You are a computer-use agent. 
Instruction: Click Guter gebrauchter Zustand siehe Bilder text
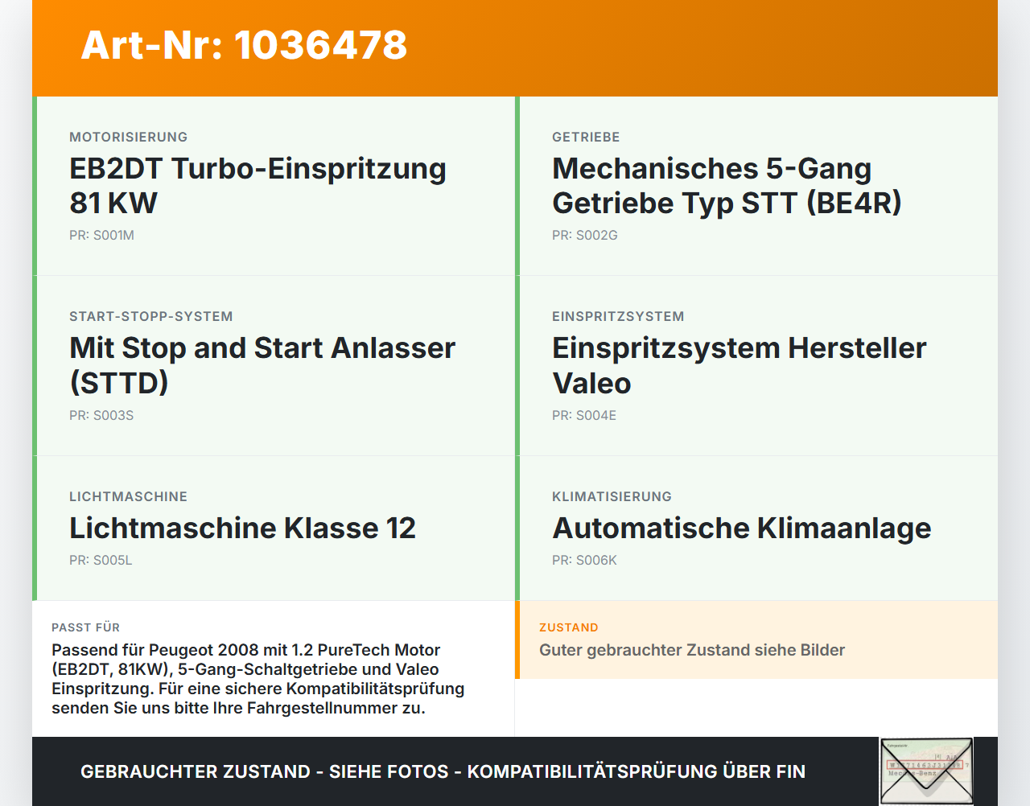pos(692,650)
